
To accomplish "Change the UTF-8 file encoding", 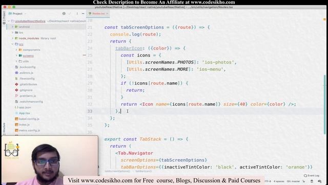I will pos(268,181).
